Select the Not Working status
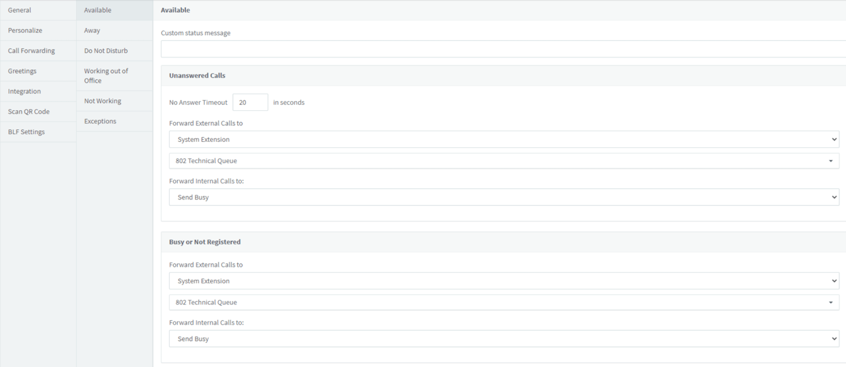 click(102, 101)
